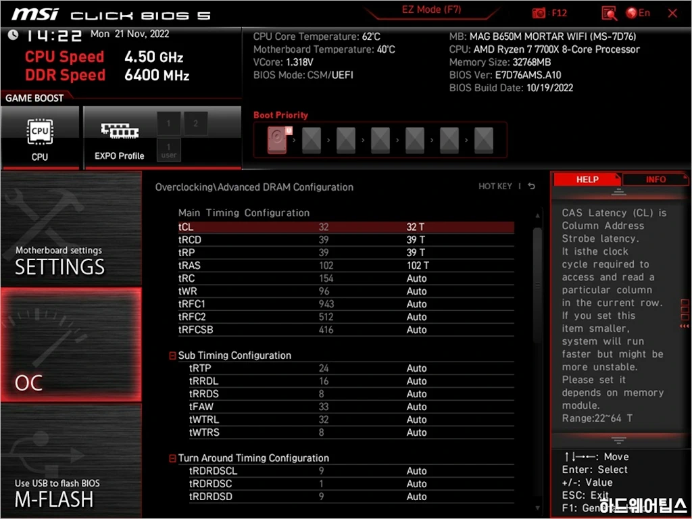Select the tCL row label
692x519 pixels.
click(186, 227)
